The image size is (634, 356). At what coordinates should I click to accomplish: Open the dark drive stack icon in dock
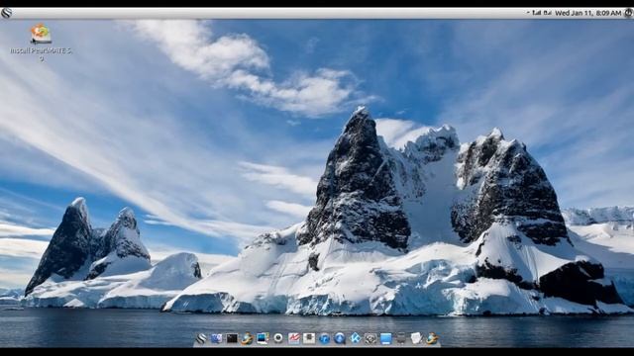click(x=401, y=338)
